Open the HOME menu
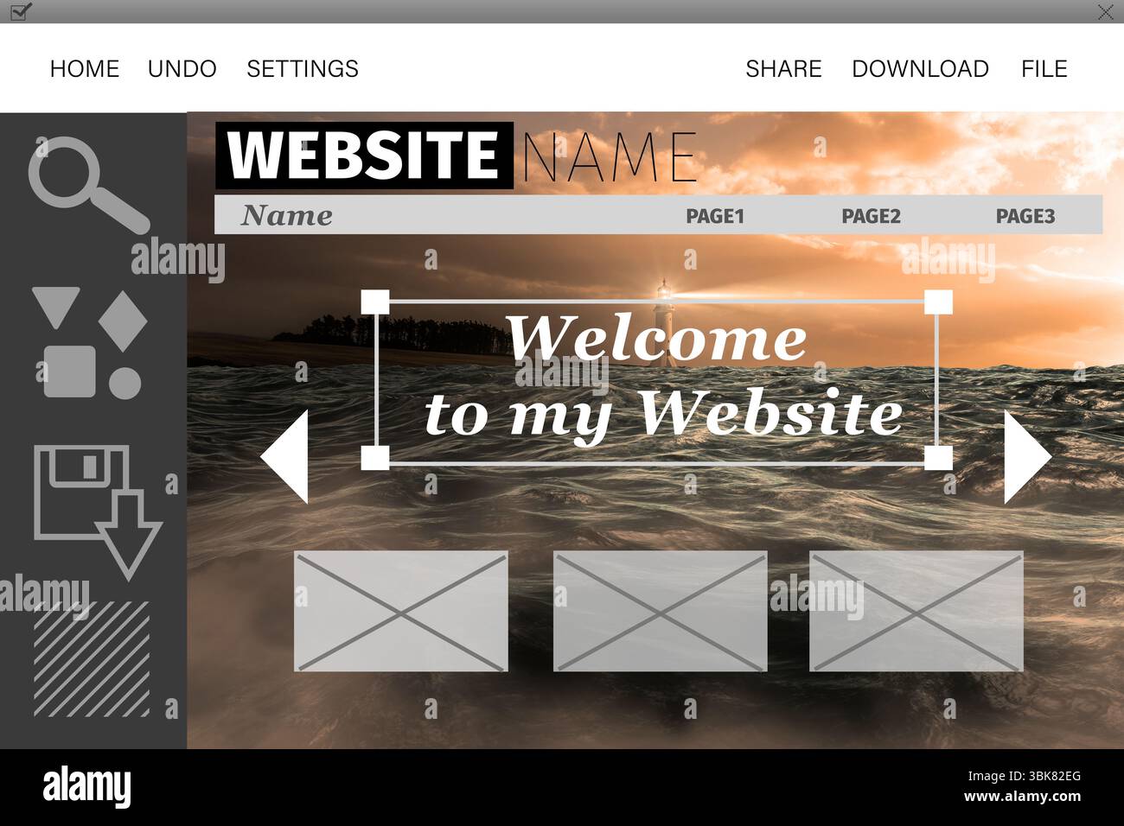The height and width of the screenshot is (826, 1124). point(85,69)
